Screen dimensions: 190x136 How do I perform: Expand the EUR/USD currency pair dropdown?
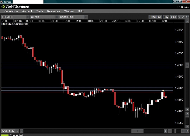[28, 17]
